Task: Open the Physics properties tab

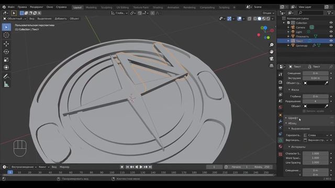Action: point(281,127)
